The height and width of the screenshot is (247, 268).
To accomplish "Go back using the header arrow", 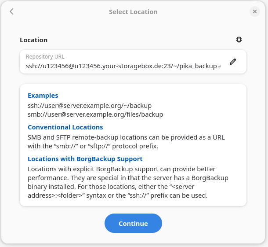I will 12,12.
